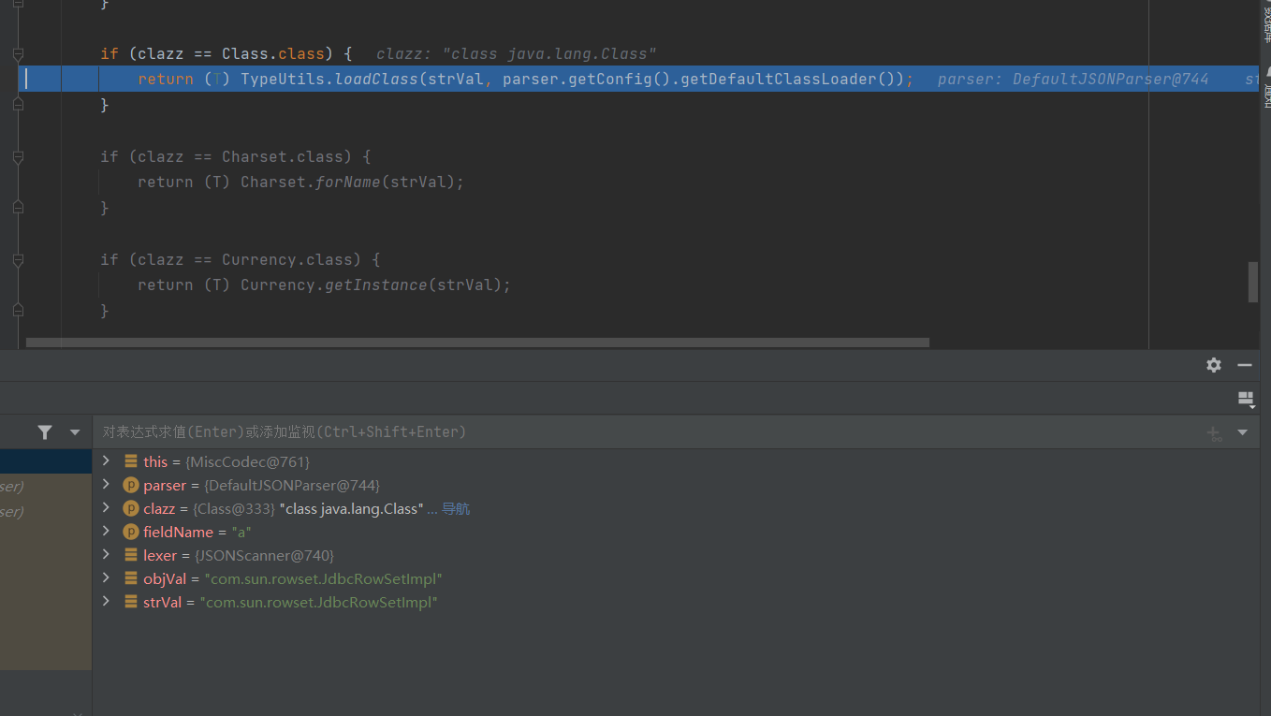Collapse the 'if (clazz == Charset.class)' code block

[18, 157]
